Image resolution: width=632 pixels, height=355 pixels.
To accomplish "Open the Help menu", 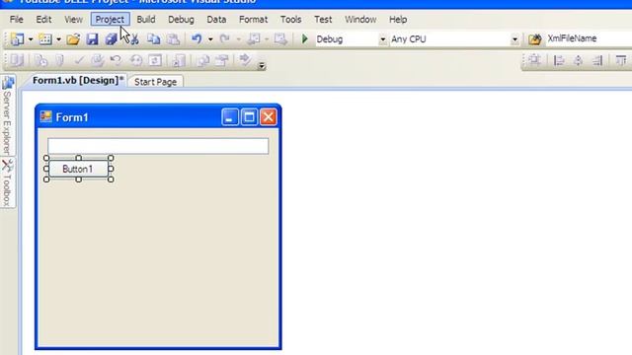I will tap(398, 20).
